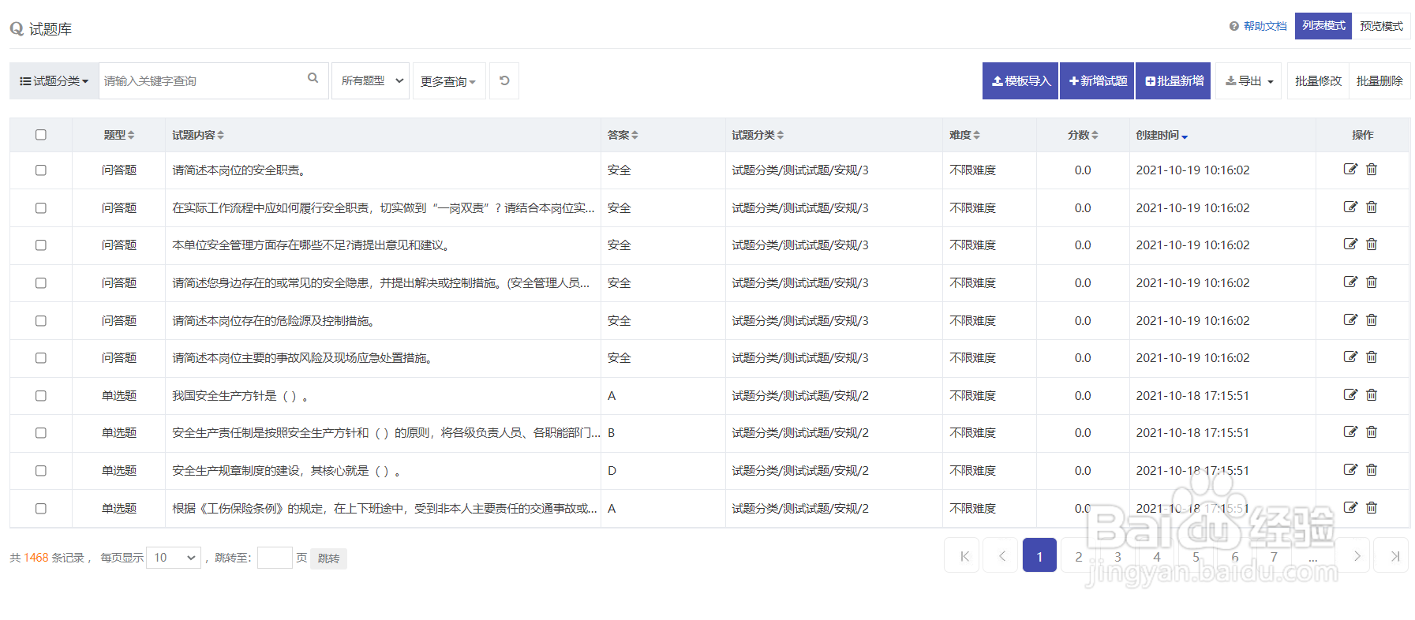Click the 新增试题 add question button

(x=1097, y=80)
